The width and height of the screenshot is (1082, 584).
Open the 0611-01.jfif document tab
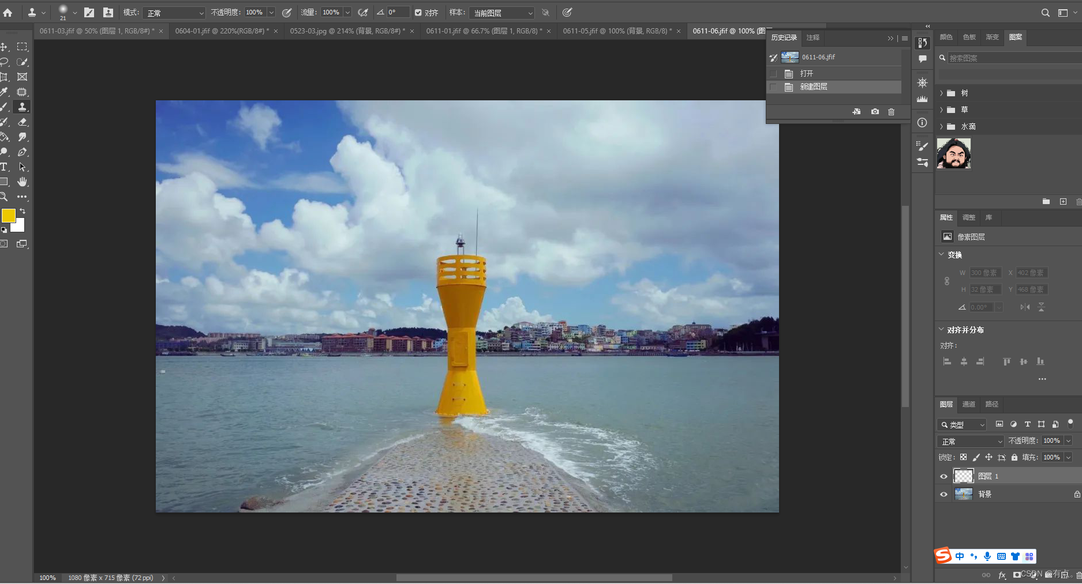[x=484, y=31]
